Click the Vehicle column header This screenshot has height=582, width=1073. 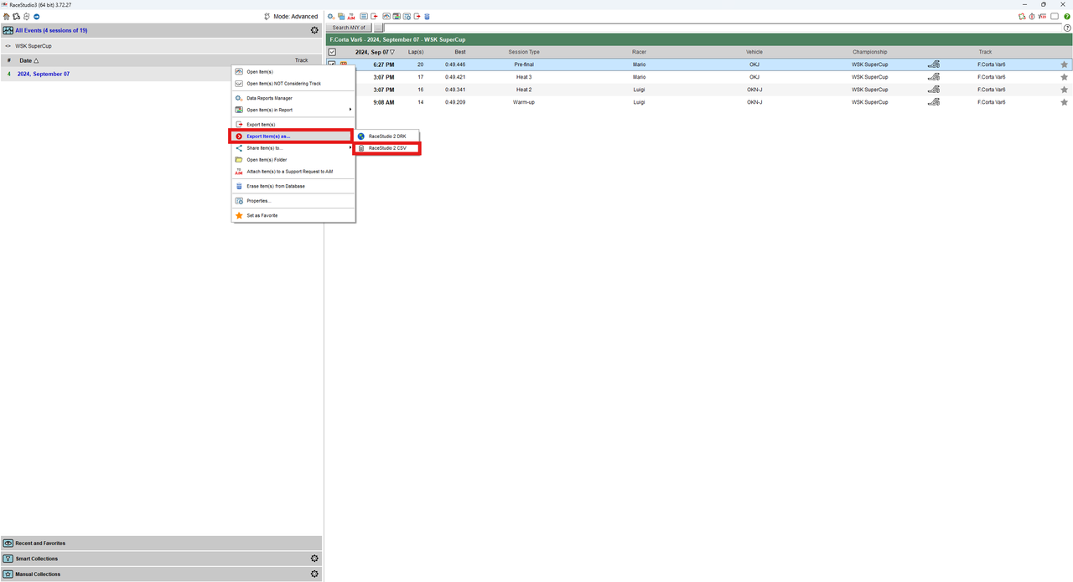click(754, 52)
